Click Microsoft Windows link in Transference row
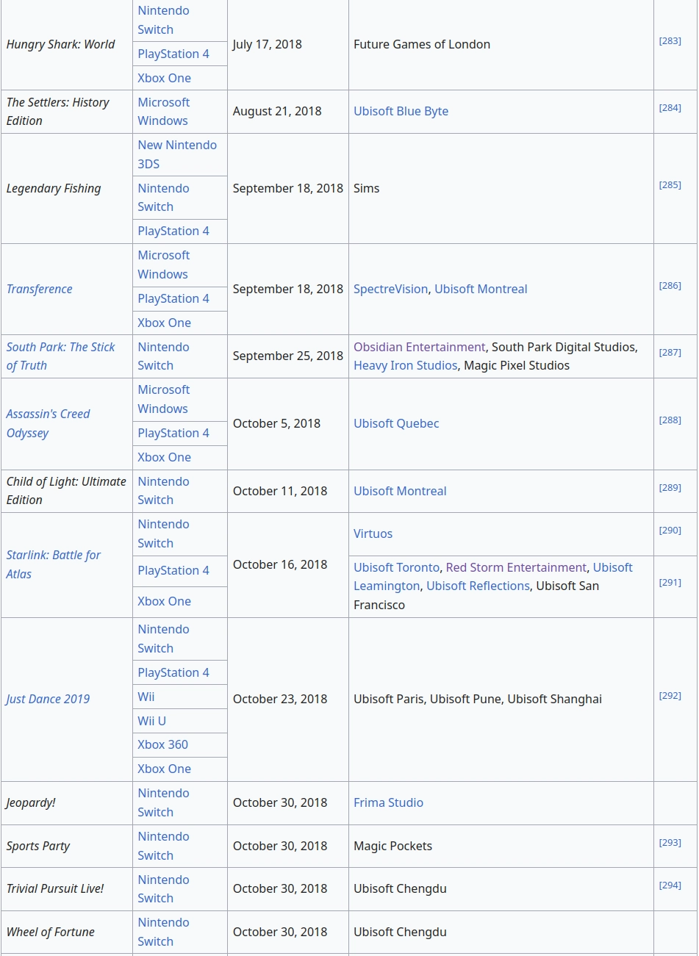The image size is (699, 956). pyautogui.click(x=163, y=265)
